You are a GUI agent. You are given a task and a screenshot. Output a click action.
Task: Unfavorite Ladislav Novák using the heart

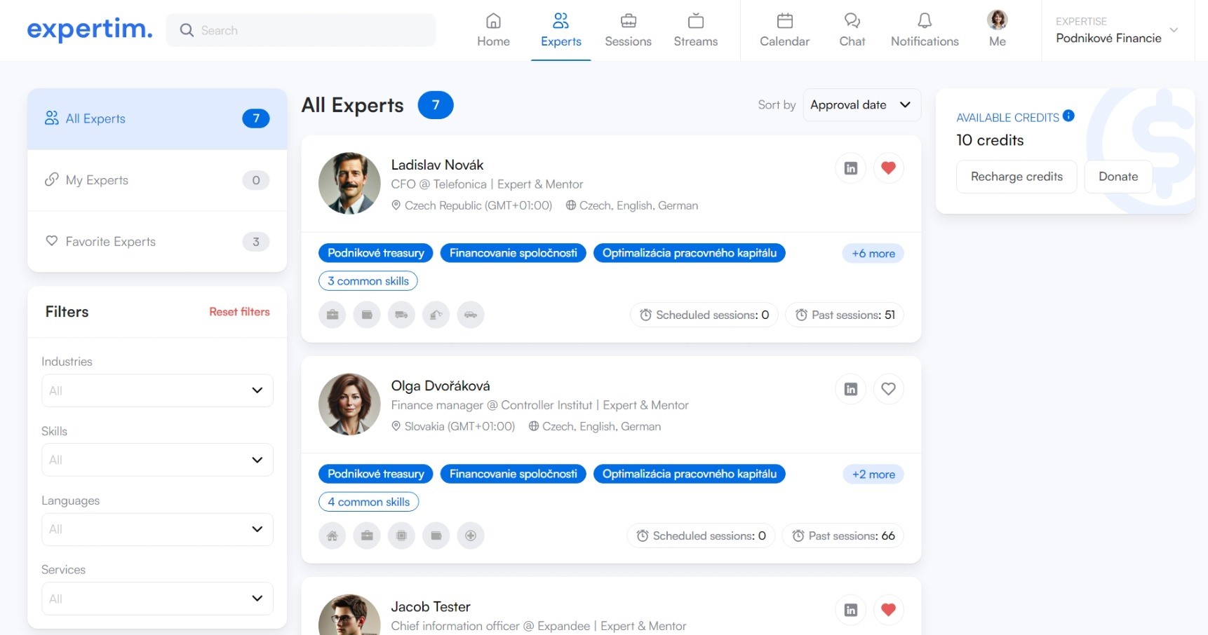click(x=888, y=168)
